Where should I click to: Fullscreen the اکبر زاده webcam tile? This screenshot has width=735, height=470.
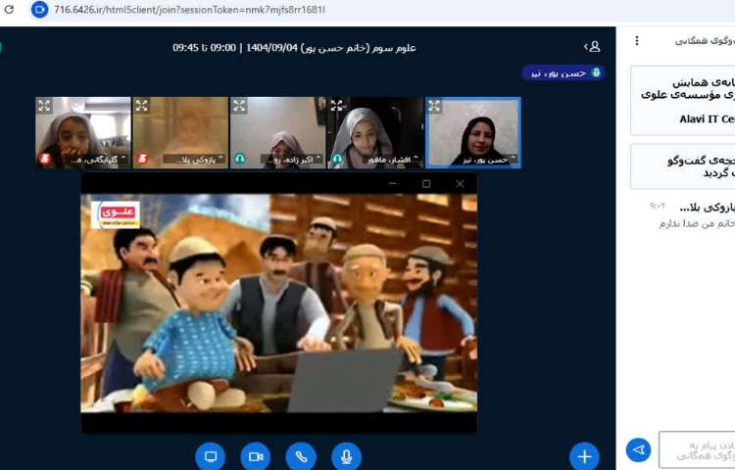pyautogui.click(x=240, y=106)
